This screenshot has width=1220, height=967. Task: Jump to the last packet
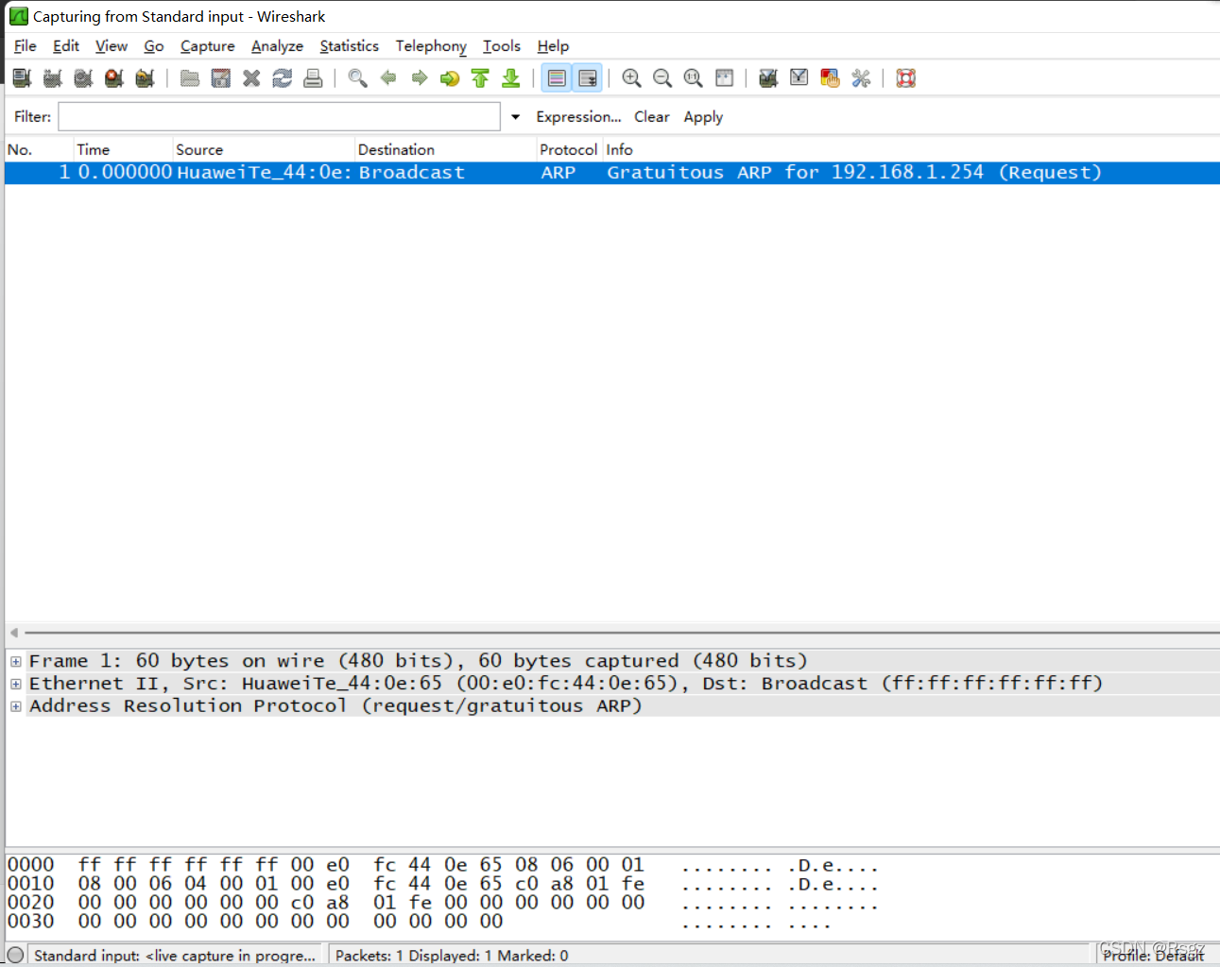click(511, 78)
